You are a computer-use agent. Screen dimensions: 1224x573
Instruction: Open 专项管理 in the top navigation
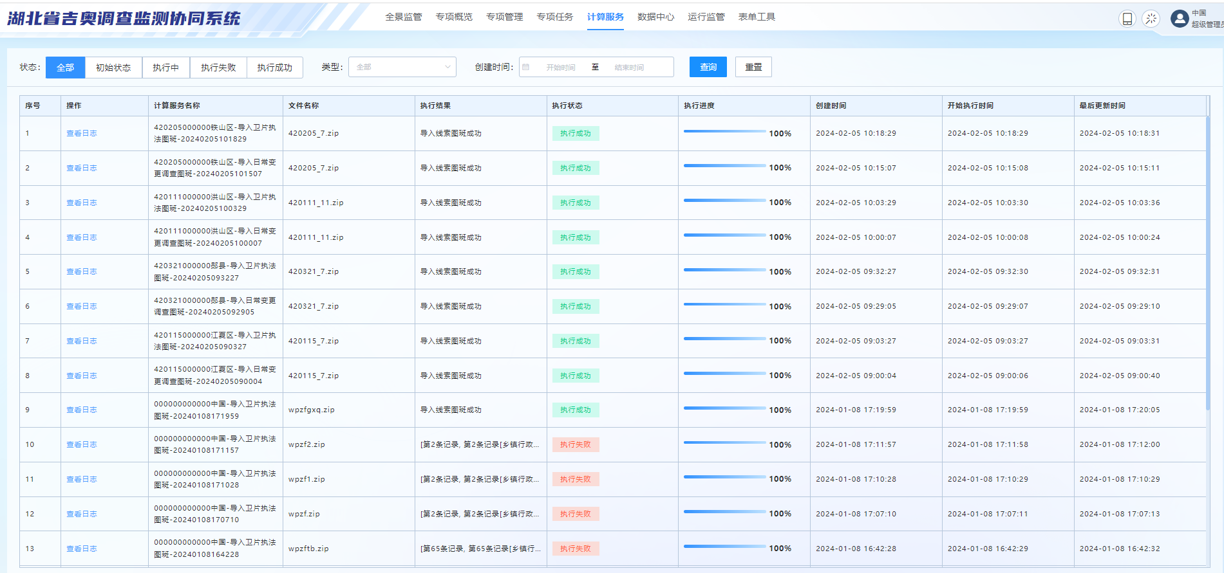click(x=505, y=17)
